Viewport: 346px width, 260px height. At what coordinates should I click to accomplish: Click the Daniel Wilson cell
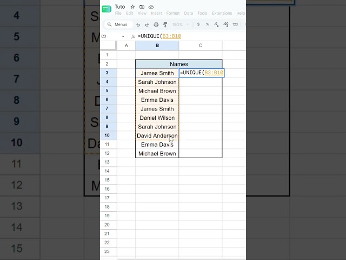pos(157,118)
